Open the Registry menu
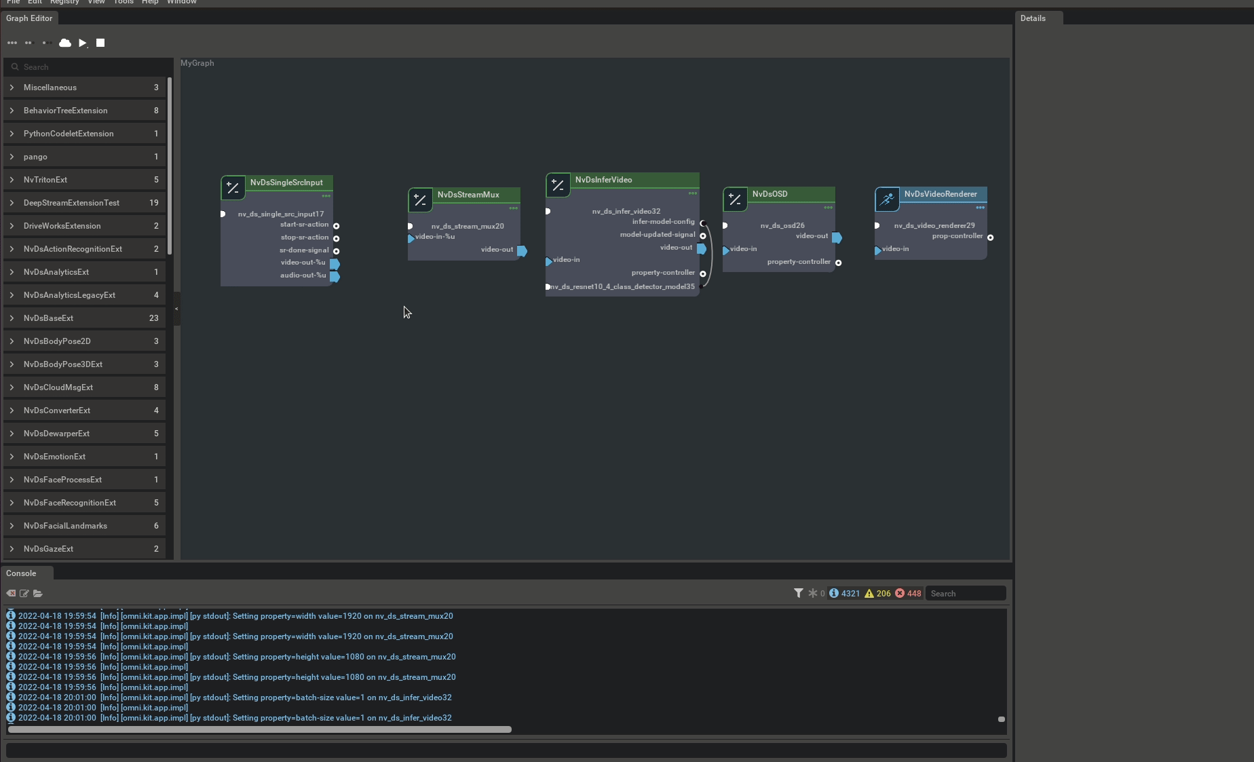1254x762 pixels. [x=64, y=3]
